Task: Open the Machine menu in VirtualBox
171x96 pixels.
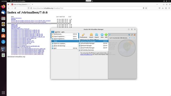Action: 58,32
